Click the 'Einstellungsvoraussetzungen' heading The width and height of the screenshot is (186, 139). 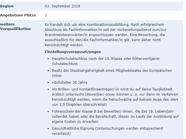tap(73, 52)
